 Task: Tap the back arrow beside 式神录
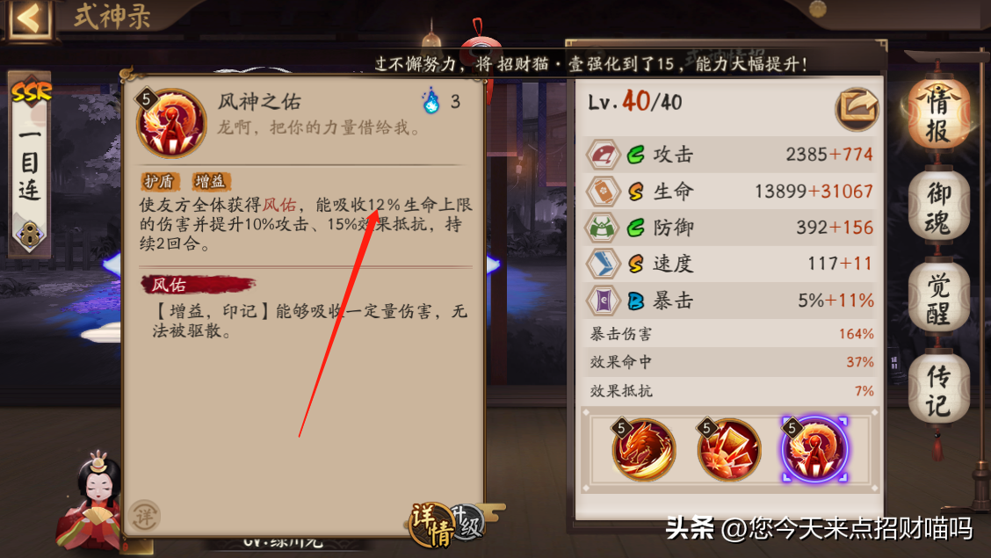pyautogui.click(x=28, y=18)
